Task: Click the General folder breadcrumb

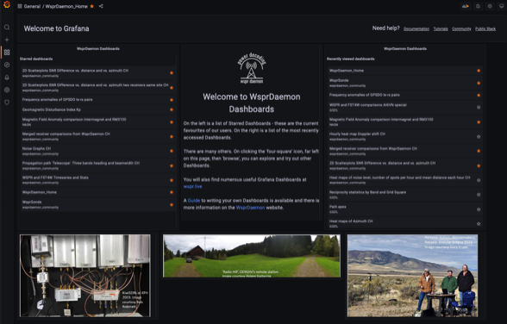Action: click(32, 6)
